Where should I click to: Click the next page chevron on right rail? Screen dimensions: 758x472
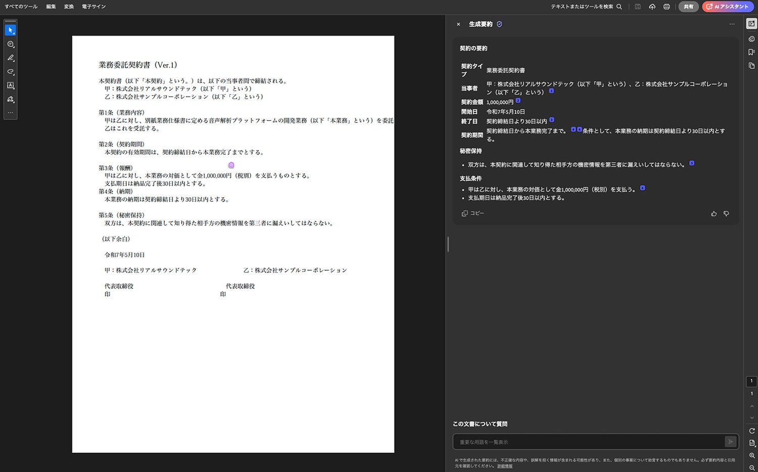751,417
